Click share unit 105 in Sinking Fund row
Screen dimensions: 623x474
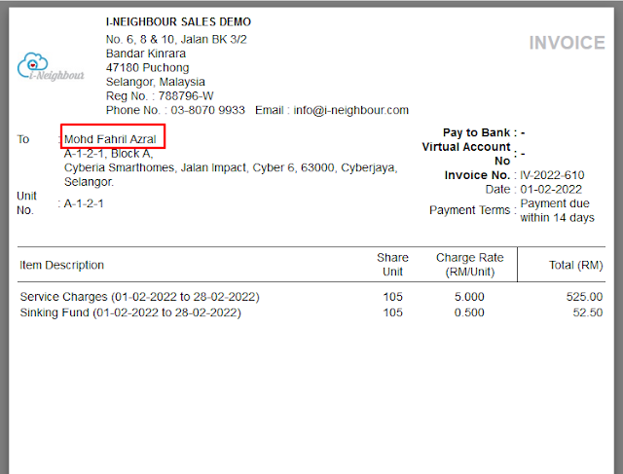(x=393, y=312)
